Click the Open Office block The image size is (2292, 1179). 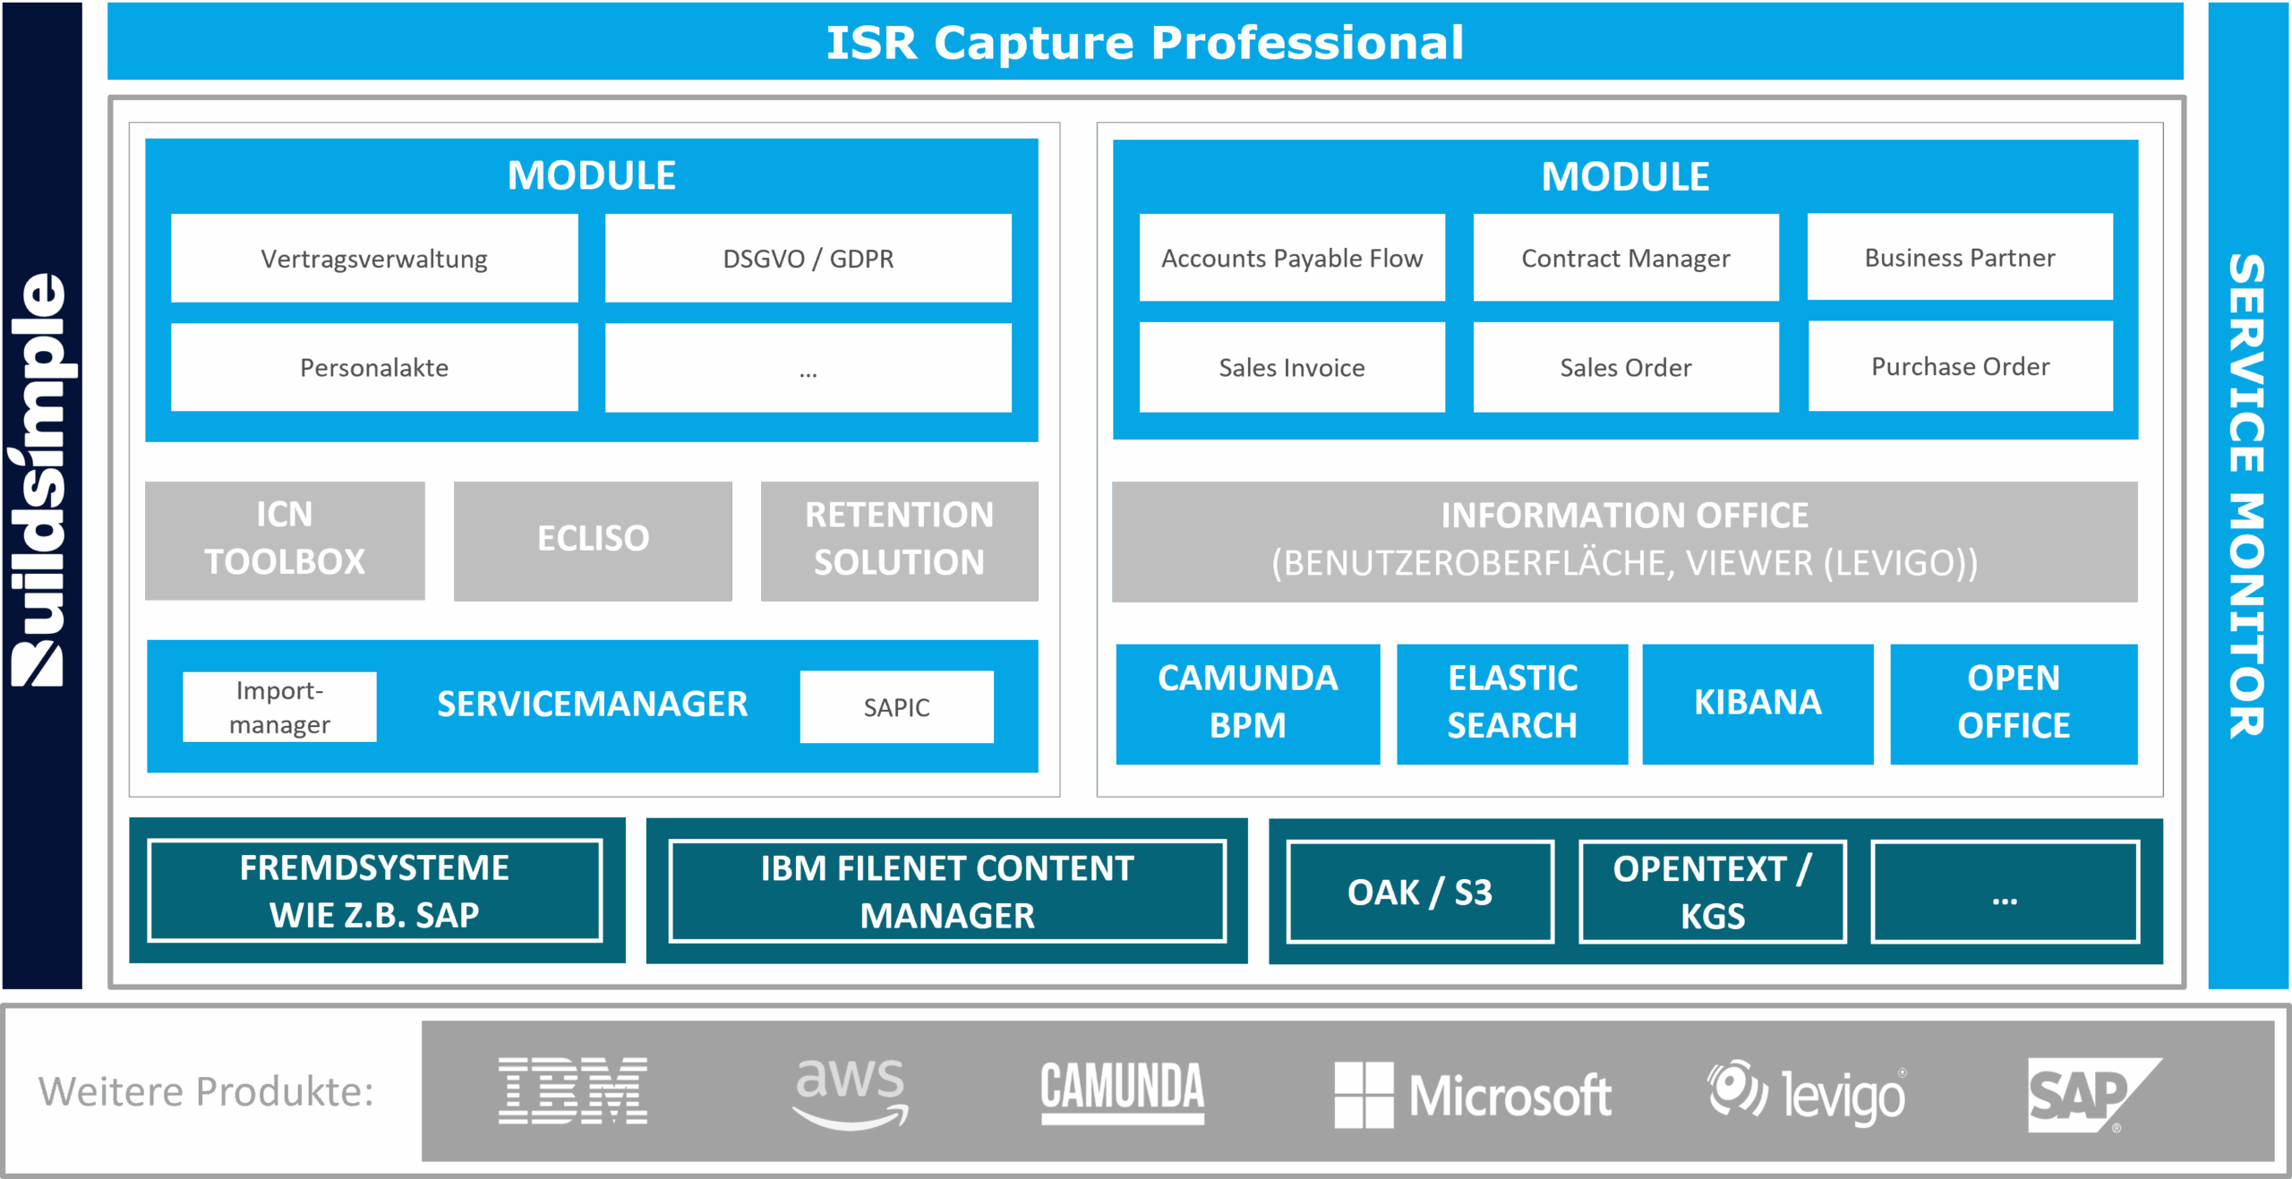click(x=2014, y=704)
